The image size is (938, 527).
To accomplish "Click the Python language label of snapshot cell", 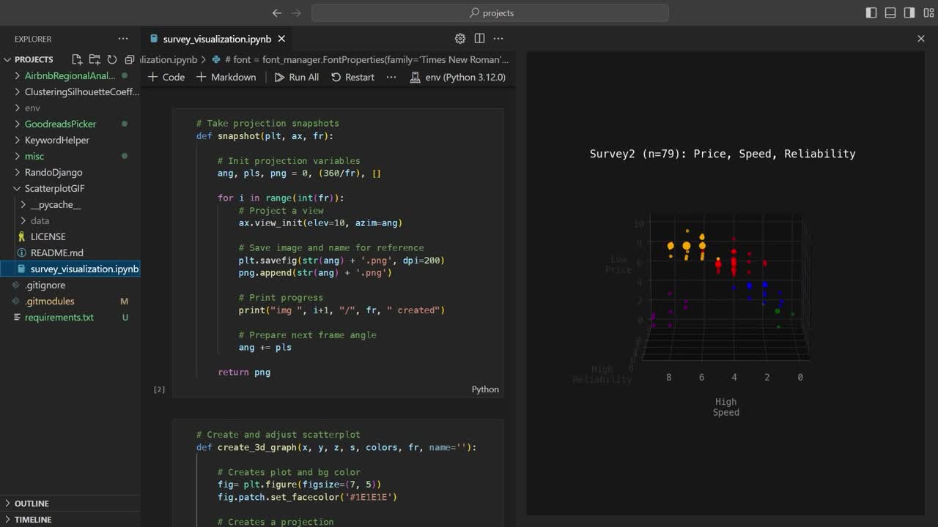I will 485,389.
